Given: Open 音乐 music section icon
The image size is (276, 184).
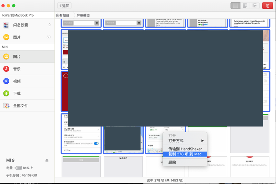Looking at the screenshot, I should coord(6,69).
